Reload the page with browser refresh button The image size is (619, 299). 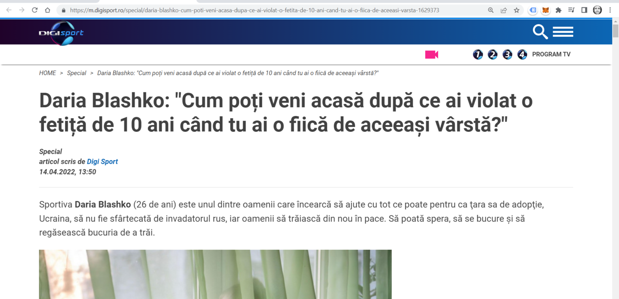35,10
